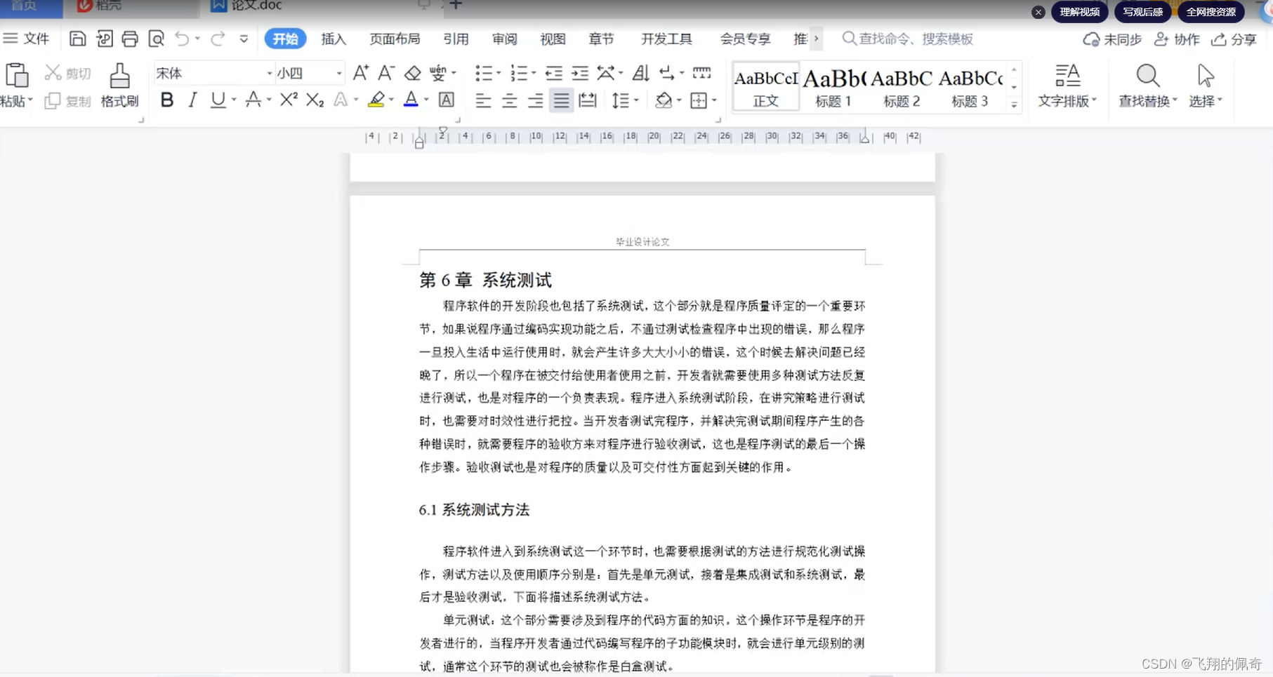Toggle align right paragraph button
Image resolution: width=1273 pixels, height=677 pixels.
tap(535, 100)
